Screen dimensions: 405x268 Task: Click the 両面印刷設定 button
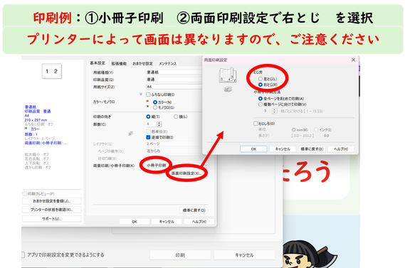point(186,173)
